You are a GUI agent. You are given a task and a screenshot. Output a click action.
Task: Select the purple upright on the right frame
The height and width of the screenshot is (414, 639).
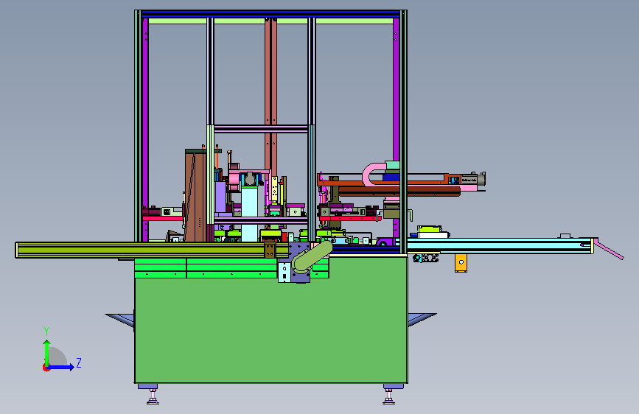click(396, 90)
